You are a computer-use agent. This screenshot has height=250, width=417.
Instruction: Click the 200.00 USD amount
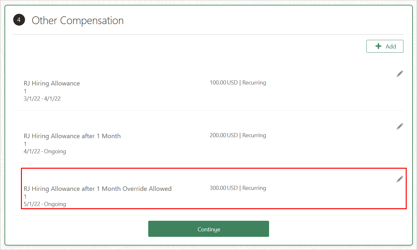coord(224,135)
